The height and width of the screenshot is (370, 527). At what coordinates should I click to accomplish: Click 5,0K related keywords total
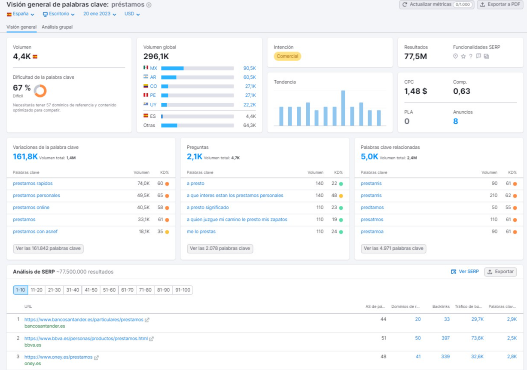point(369,157)
